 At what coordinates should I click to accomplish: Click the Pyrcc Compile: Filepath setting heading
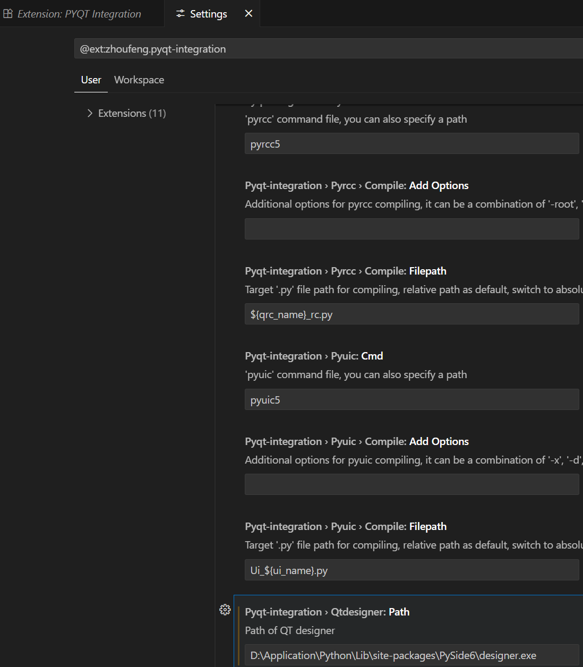[346, 271]
